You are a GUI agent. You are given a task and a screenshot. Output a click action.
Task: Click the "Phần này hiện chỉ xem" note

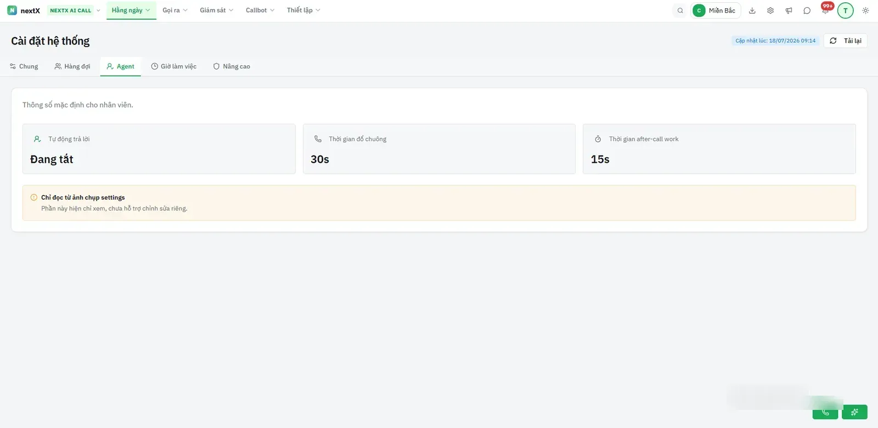[x=114, y=208]
